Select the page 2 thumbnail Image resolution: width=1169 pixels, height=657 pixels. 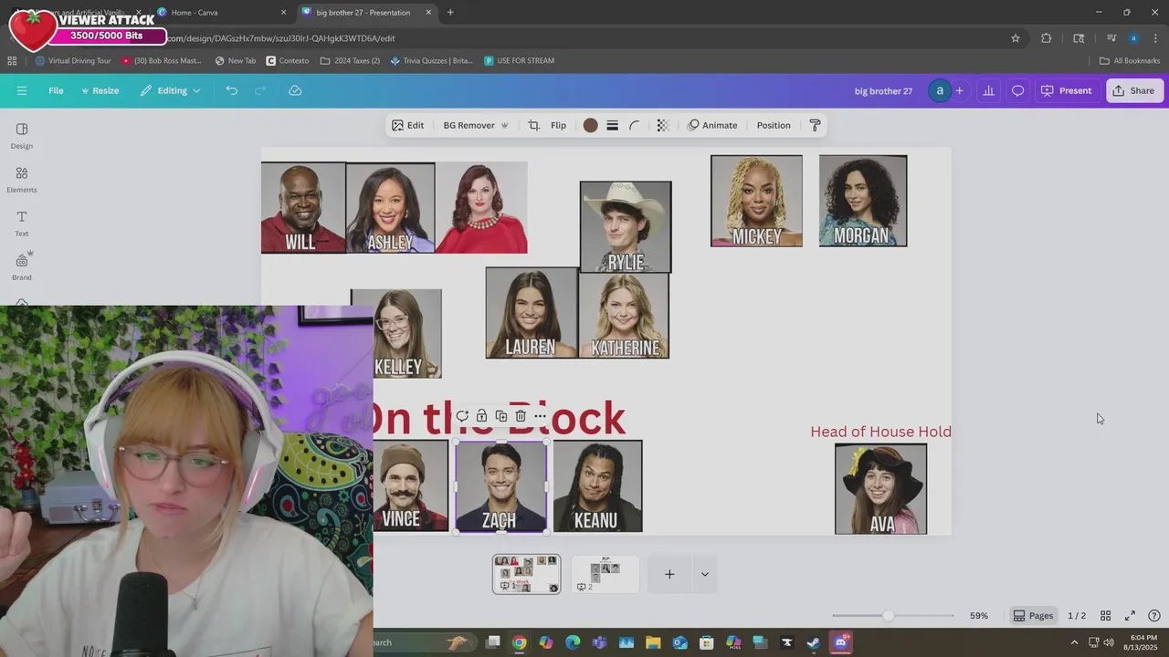point(605,574)
